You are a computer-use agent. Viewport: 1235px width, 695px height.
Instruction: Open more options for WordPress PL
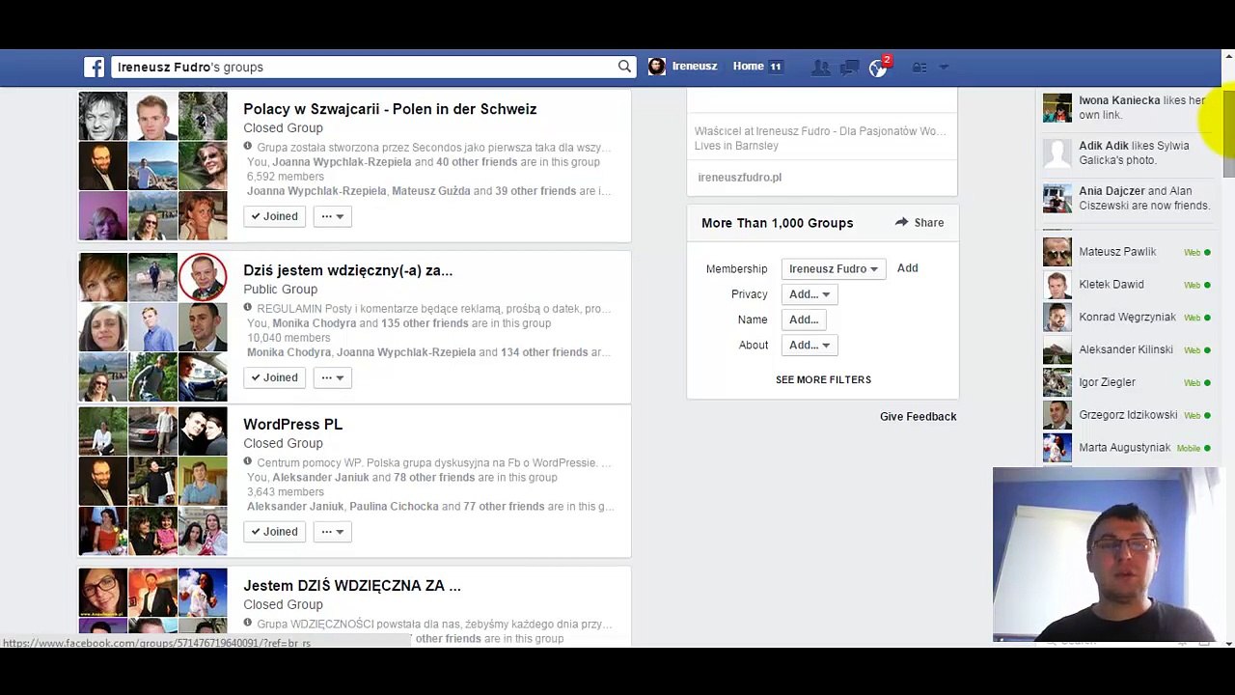pyautogui.click(x=332, y=532)
